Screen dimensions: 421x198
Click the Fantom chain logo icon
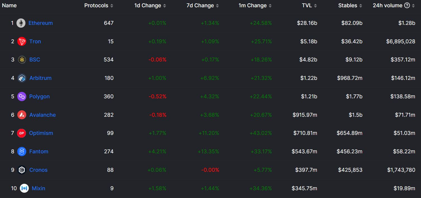tap(22, 152)
